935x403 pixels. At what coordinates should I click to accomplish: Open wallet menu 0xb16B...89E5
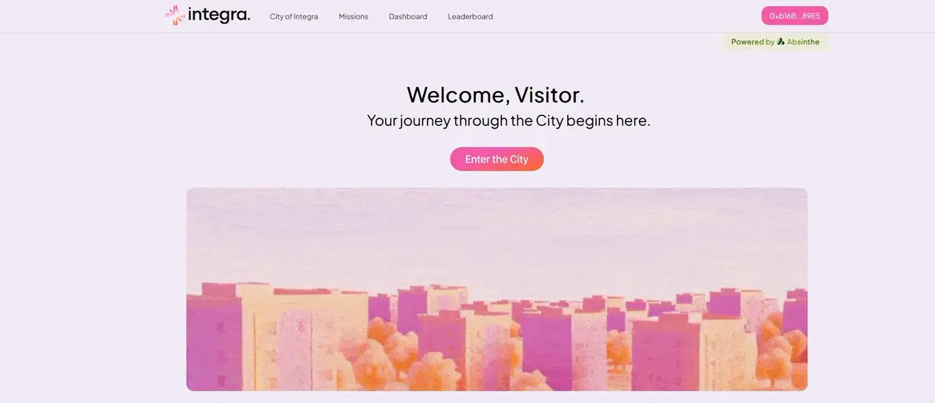point(795,16)
